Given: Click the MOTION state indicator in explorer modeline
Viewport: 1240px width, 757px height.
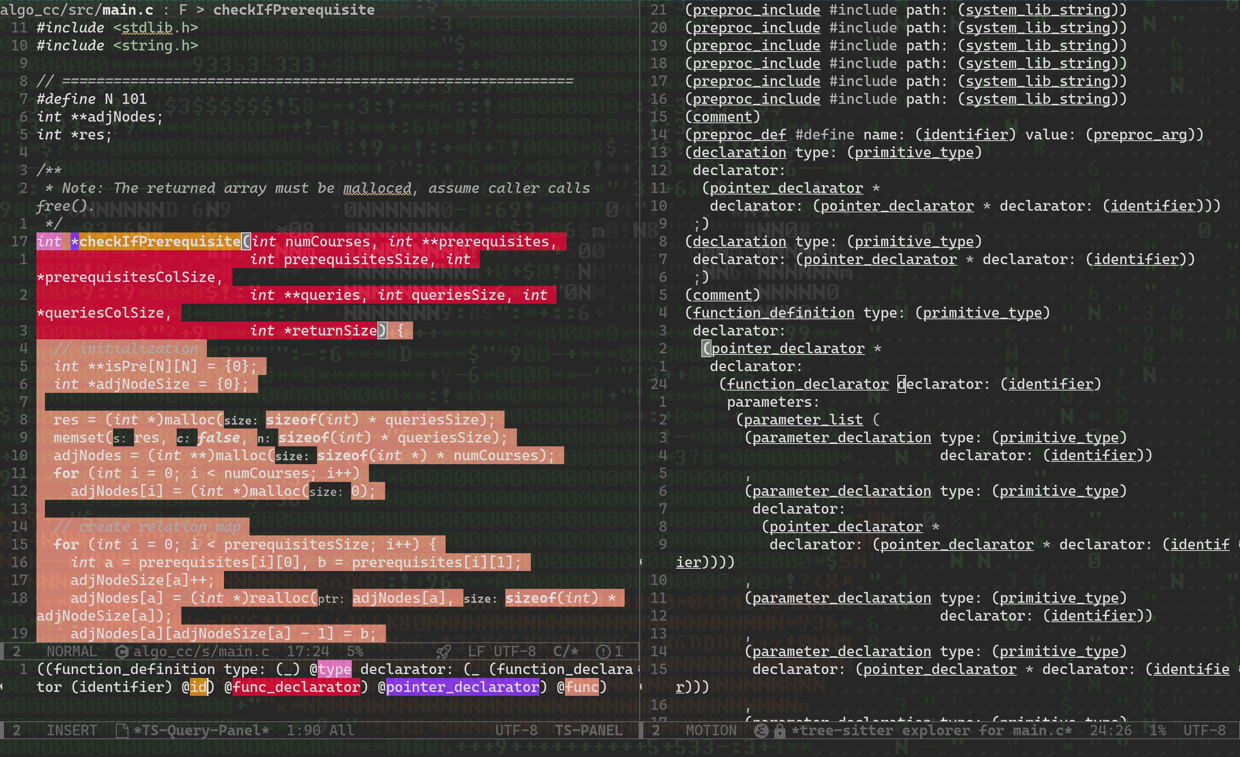Looking at the screenshot, I should [711, 730].
